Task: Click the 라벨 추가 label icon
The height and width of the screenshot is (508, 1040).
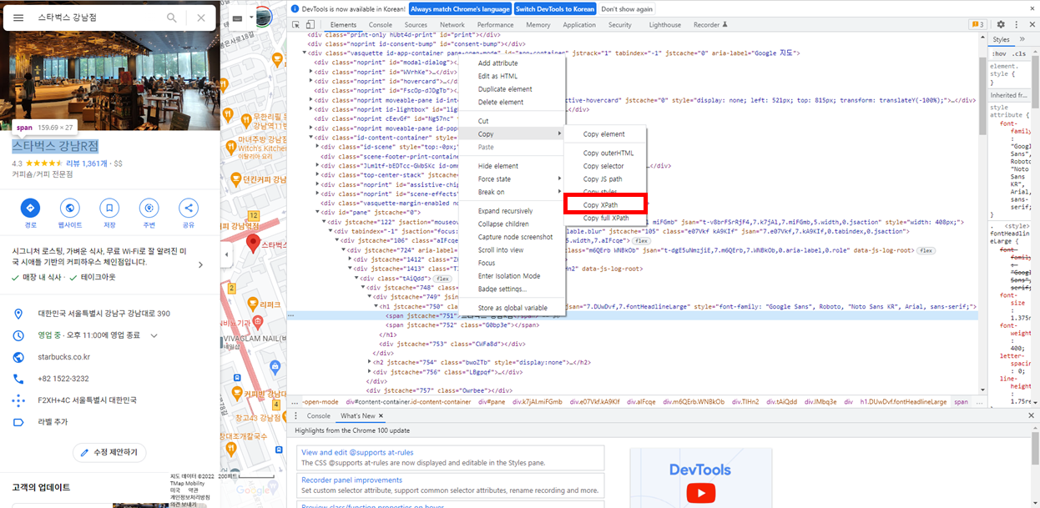Action: [x=19, y=422]
